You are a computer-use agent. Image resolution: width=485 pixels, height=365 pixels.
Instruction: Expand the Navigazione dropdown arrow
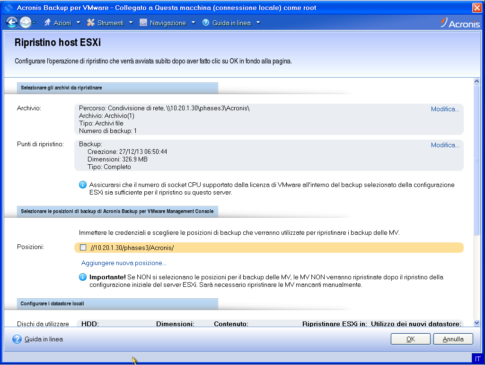[194, 23]
